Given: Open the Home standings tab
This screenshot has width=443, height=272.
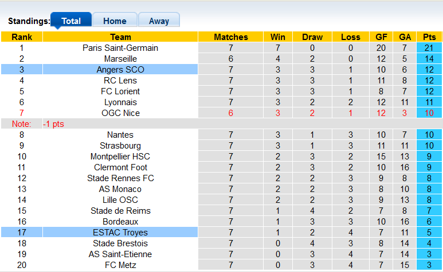Looking at the screenshot, I should pos(115,21).
